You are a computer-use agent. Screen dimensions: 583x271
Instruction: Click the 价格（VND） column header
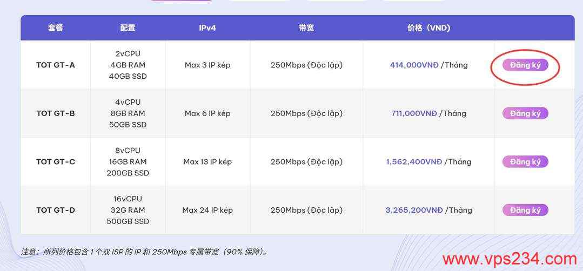point(428,28)
